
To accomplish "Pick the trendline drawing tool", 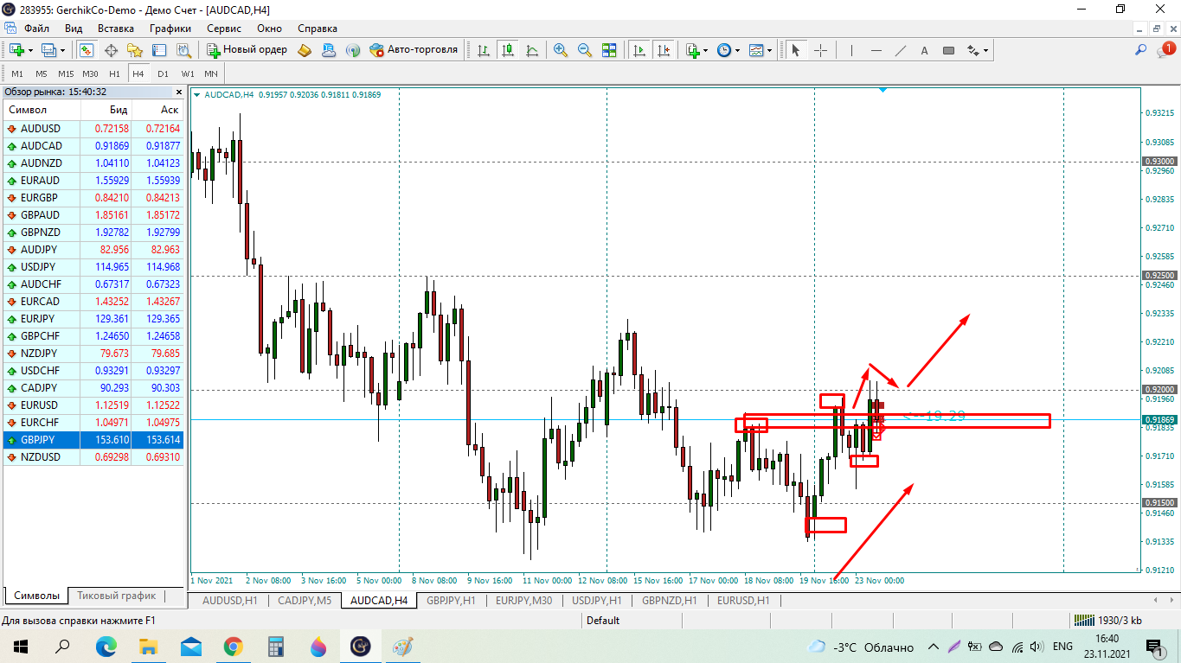I will click(x=901, y=50).
